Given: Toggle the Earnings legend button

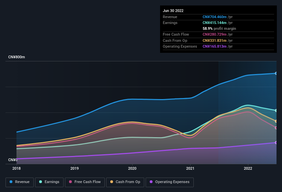Looking at the screenshot, I should pyautogui.click(x=49, y=182).
